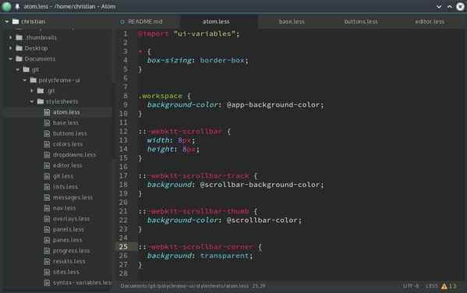Switch to the base.less tab

(292, 22)
